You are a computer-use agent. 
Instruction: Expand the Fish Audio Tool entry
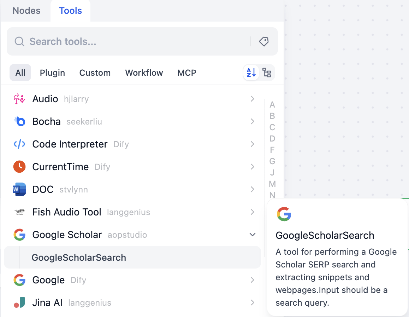[253, 212]
